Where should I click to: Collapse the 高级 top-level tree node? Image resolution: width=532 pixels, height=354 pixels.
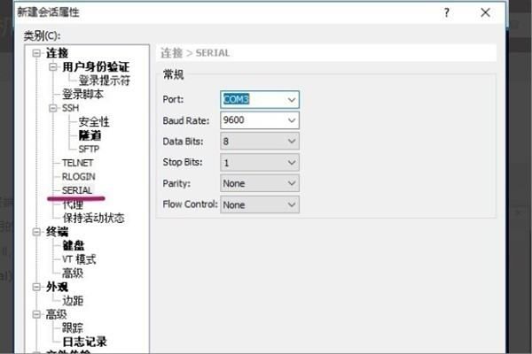36,314
